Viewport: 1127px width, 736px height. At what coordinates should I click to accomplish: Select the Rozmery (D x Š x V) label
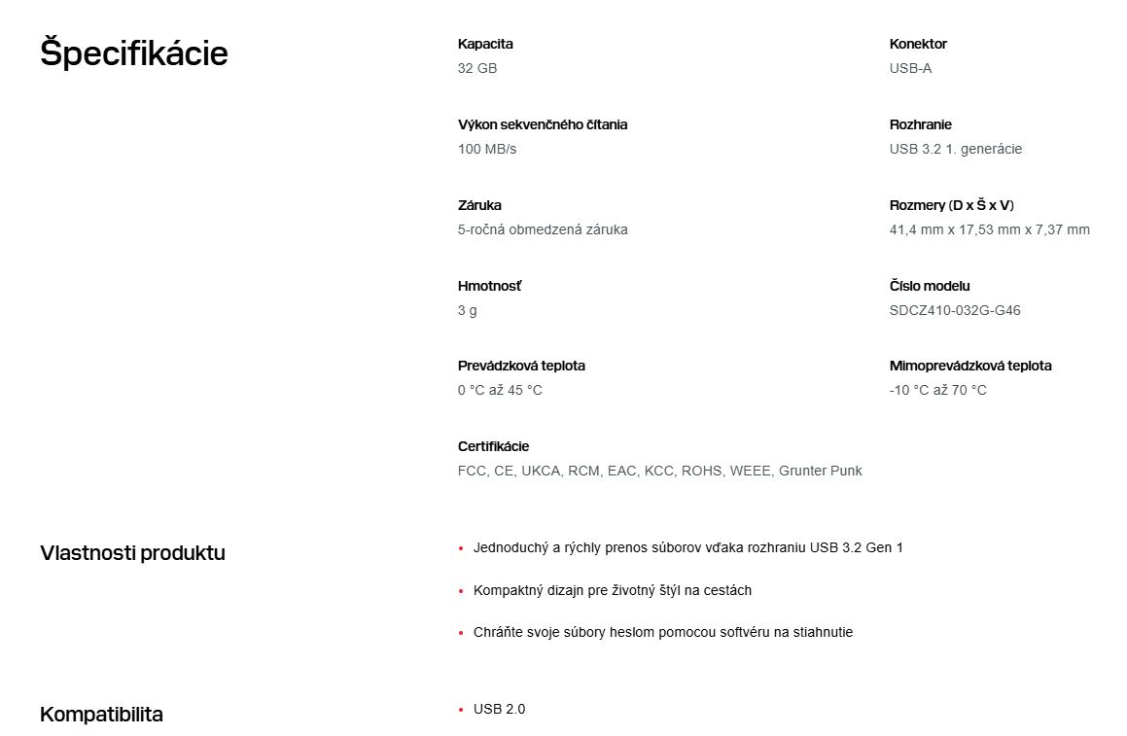point(951,205)
